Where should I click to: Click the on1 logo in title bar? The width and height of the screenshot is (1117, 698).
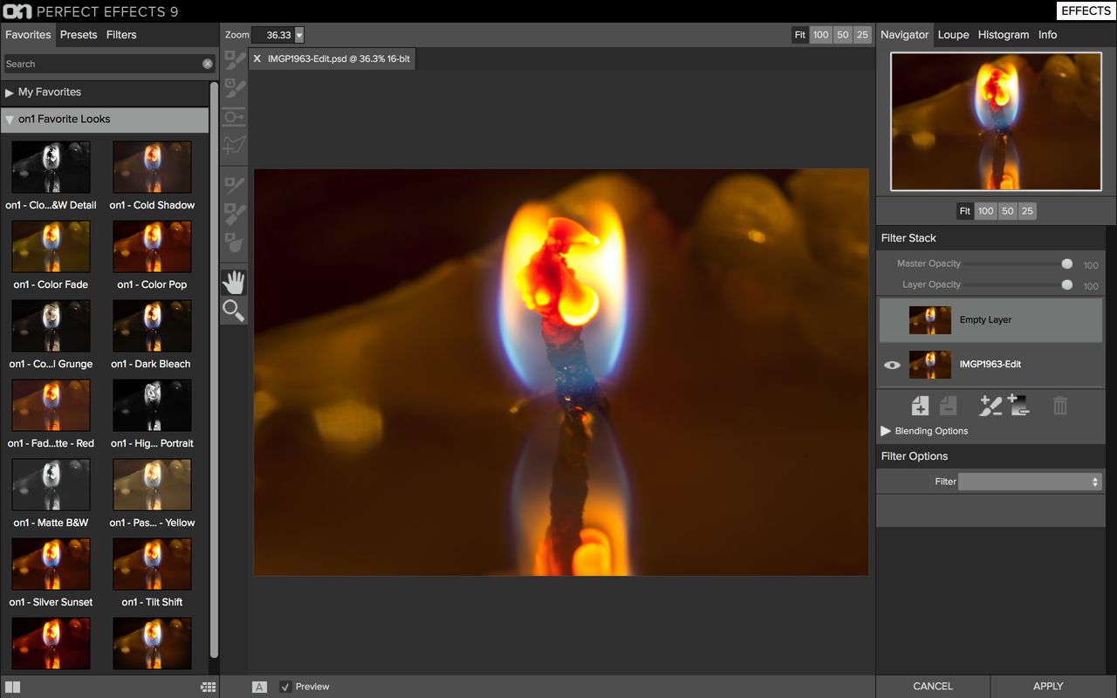coord(17,11)
